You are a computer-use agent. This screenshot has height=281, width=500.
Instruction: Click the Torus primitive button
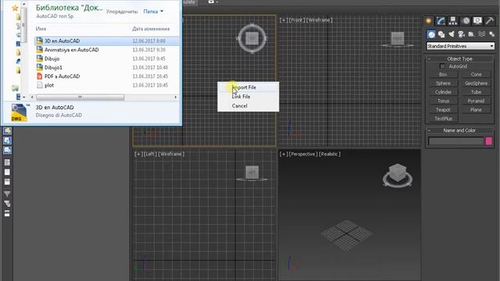point(443,101)
